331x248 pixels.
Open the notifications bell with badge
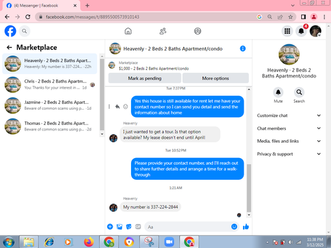click(x=301, y=31)
